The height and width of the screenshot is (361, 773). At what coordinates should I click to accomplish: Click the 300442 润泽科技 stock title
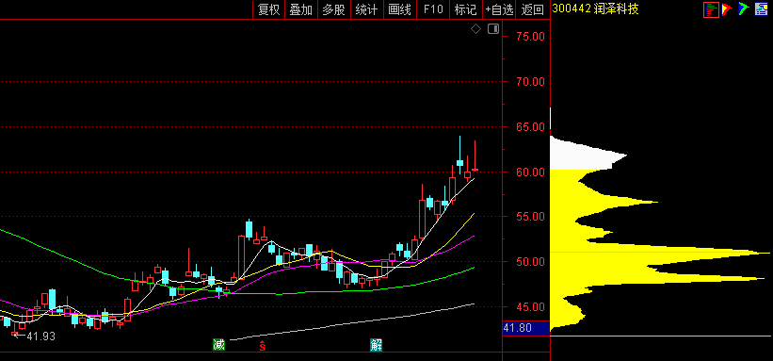(596, 8)
